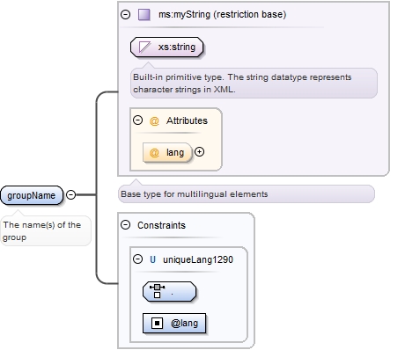Image resolution: width=405 pixels, height=350 pixels.
Task: Click the 'Base type for multilingual elements' annotation
Action: tap(195, 194)
